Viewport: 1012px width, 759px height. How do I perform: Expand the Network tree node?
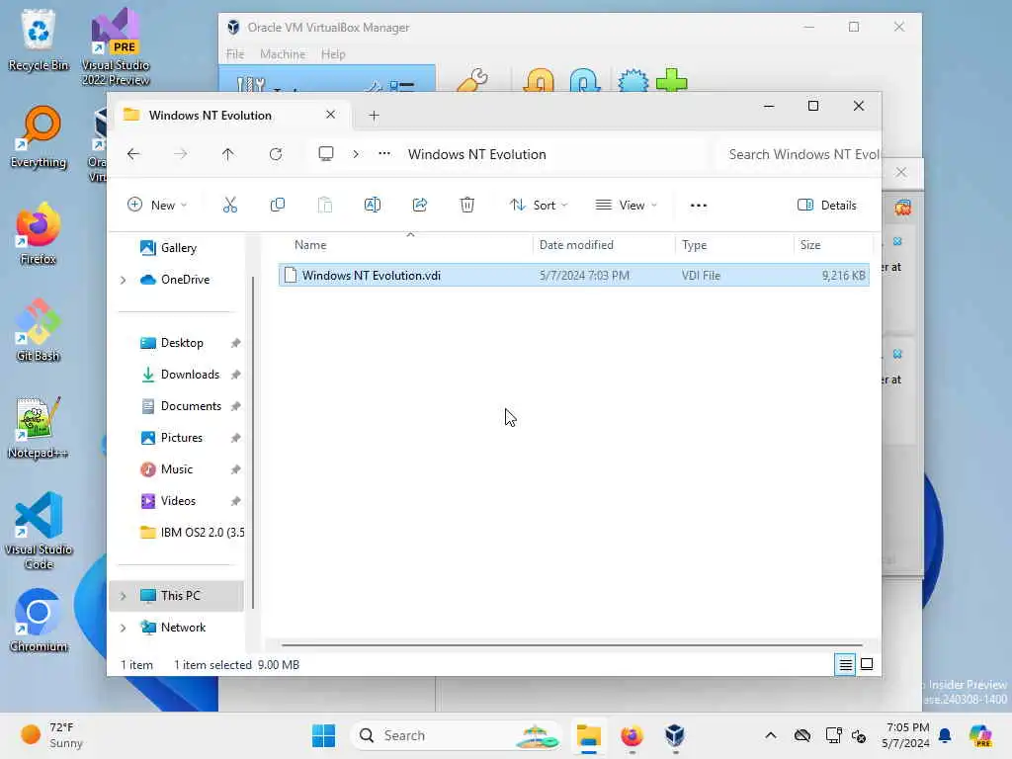click(123, 628)
